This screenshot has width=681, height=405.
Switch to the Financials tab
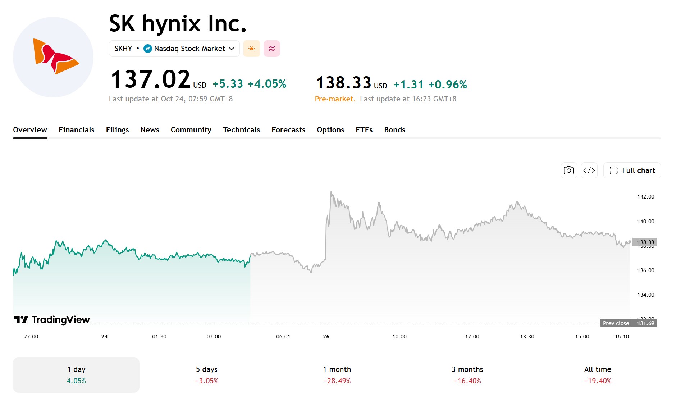(x=77, y=130)
